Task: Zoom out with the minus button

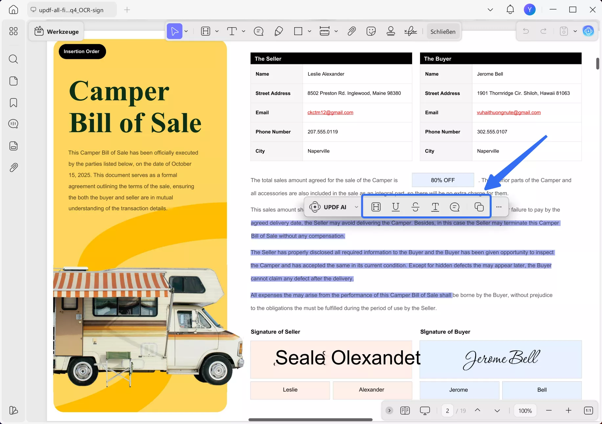Action: point(549,411)
